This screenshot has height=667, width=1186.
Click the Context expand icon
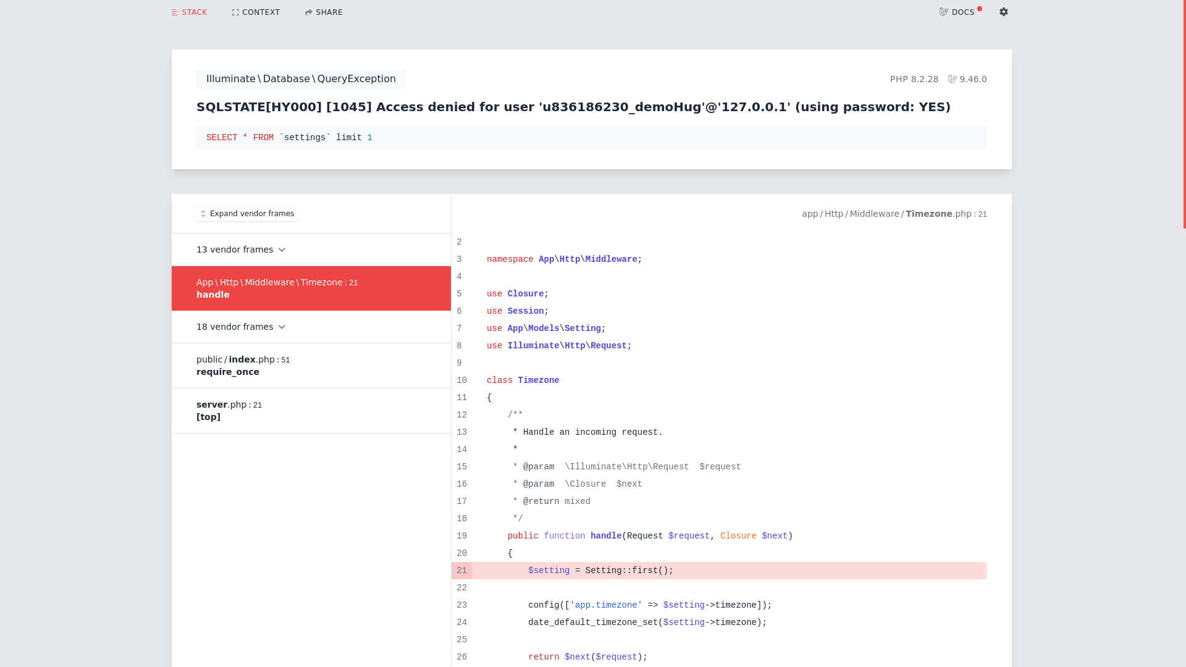(x=235, y=12)
